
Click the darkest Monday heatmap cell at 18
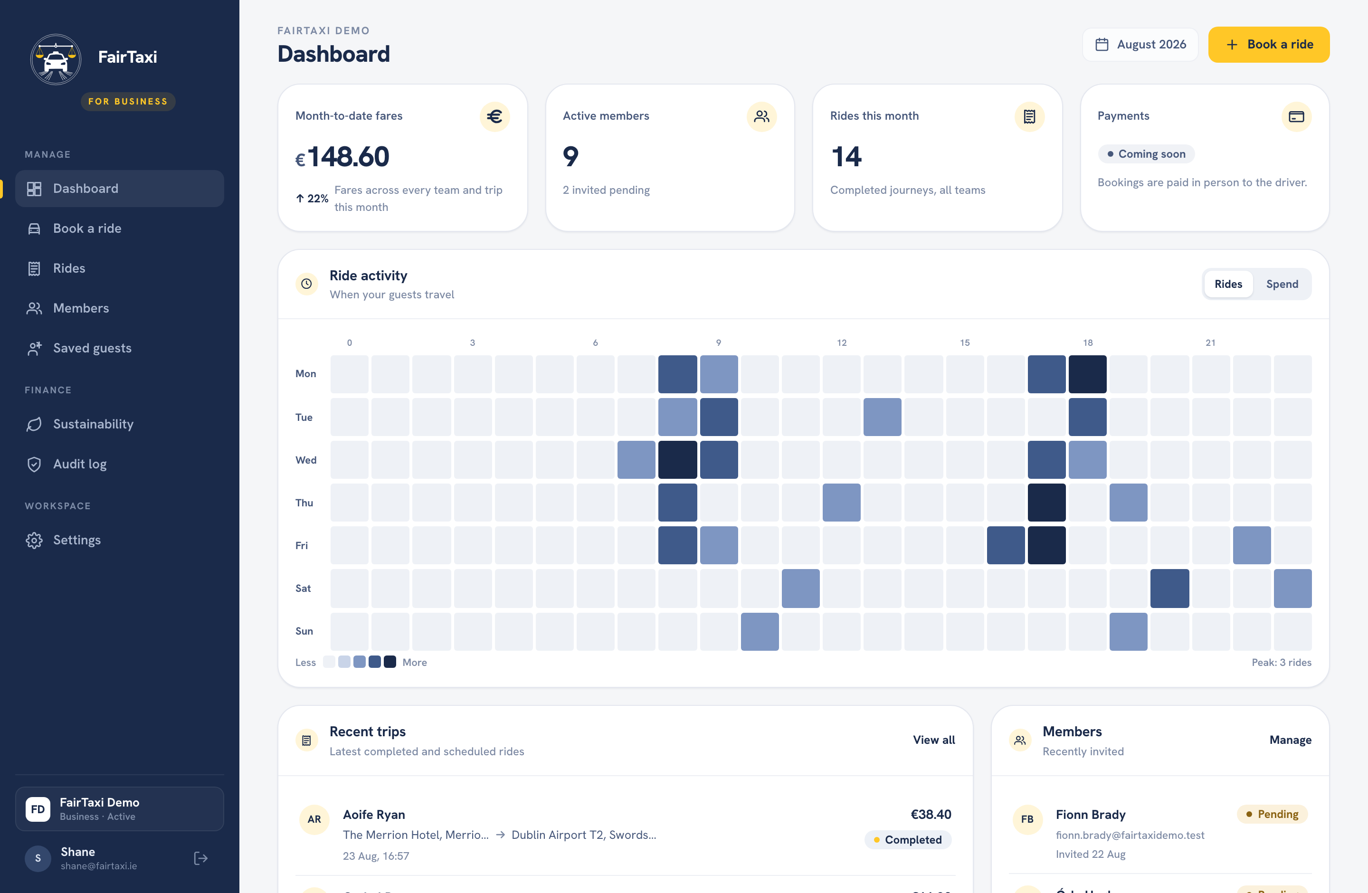(x=1087, y=374)
